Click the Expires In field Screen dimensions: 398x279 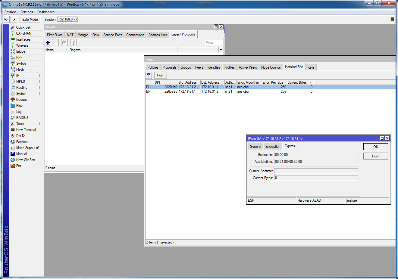pos(316,155)
